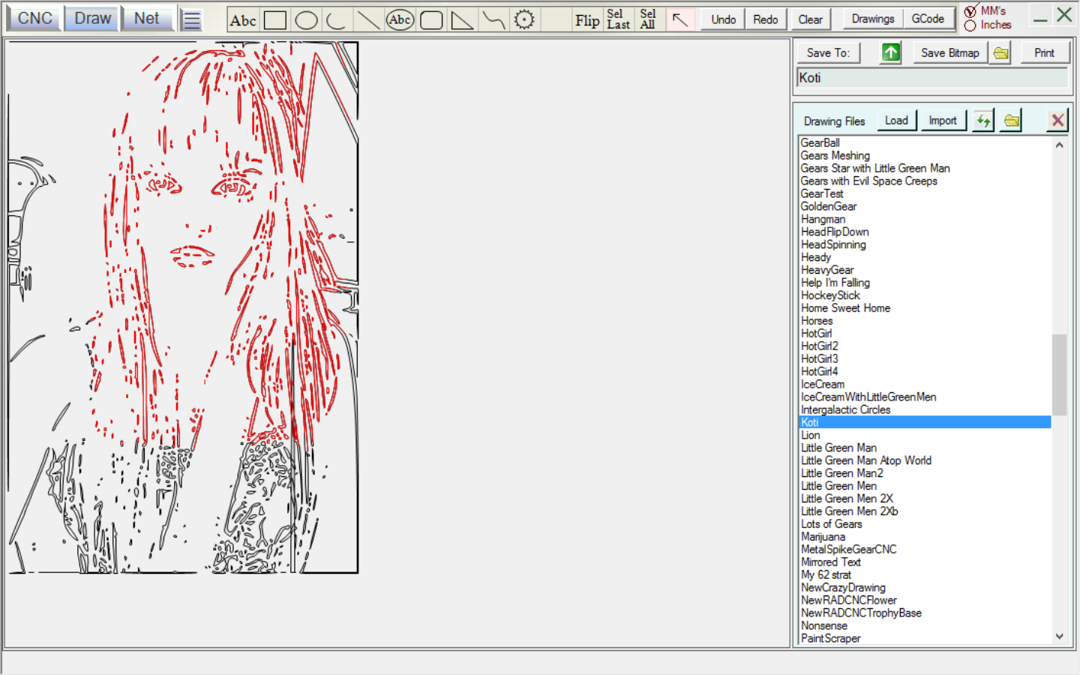Select the rounded rectangle tool

(x=431, y=20)
